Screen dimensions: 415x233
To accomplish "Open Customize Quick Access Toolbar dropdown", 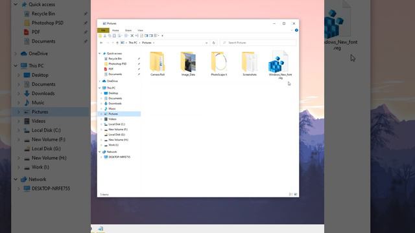I will (162, 36).
